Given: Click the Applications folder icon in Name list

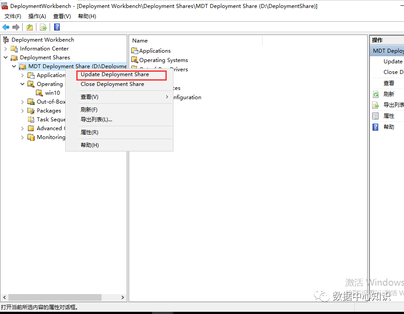Looking at the screenshot, I should (x=135, y=50).
